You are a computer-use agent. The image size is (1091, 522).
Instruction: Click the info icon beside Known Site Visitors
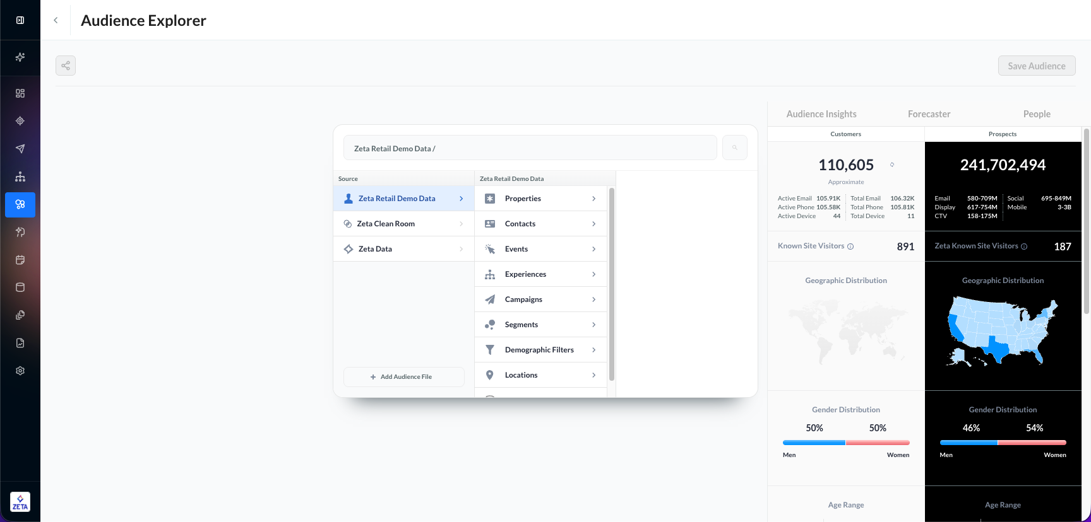pyautogui.click(x=850, y=246)
